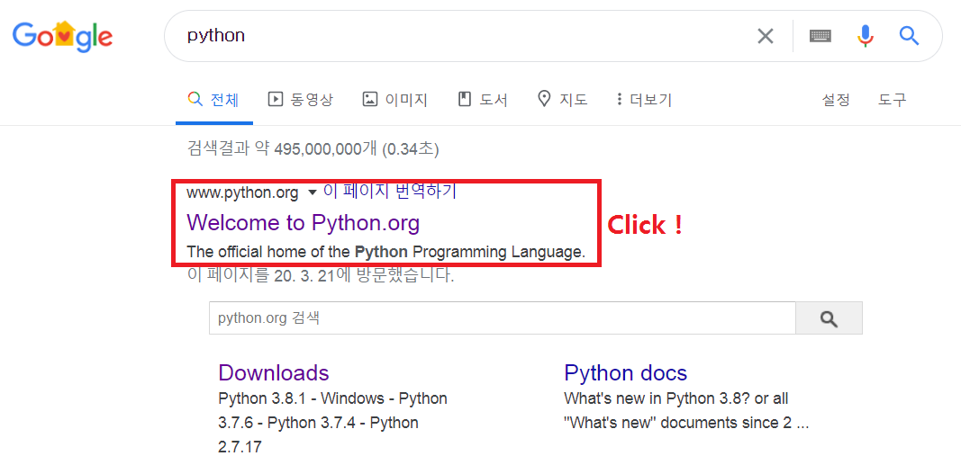Click the 이 페이지 번역하기 link

click(x=390, y=192)
